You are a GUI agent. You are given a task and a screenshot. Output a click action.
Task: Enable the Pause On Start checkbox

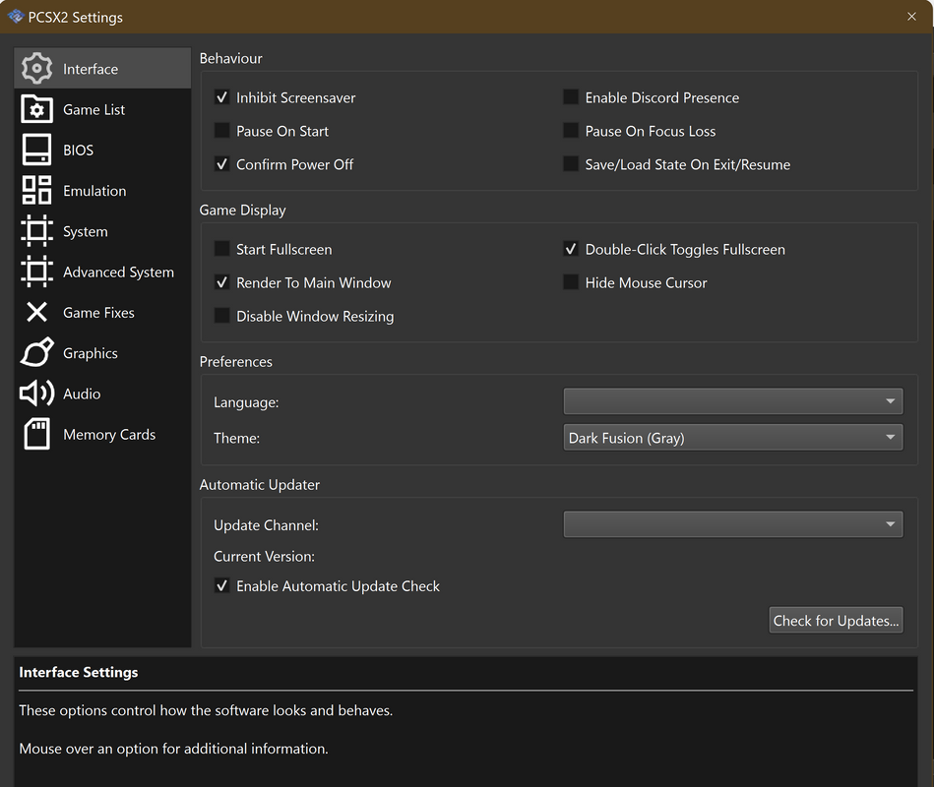[222, 131]
